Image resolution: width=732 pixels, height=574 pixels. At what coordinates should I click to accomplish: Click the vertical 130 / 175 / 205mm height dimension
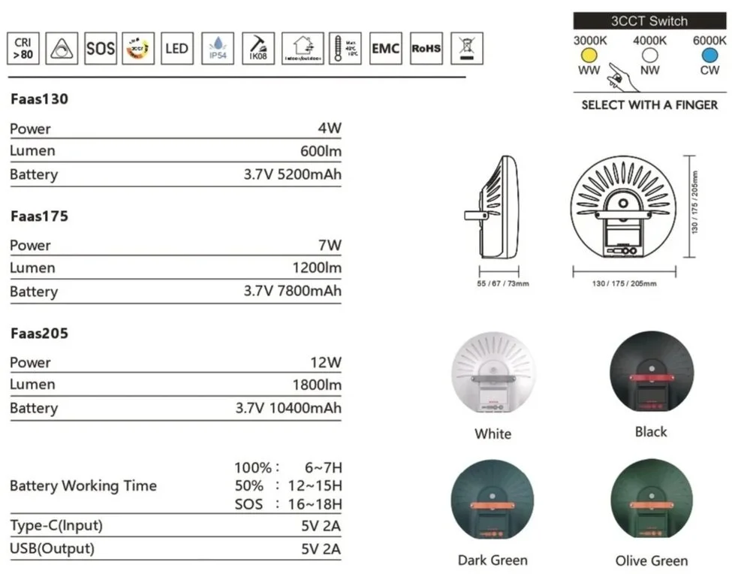(x=694, y=202)
